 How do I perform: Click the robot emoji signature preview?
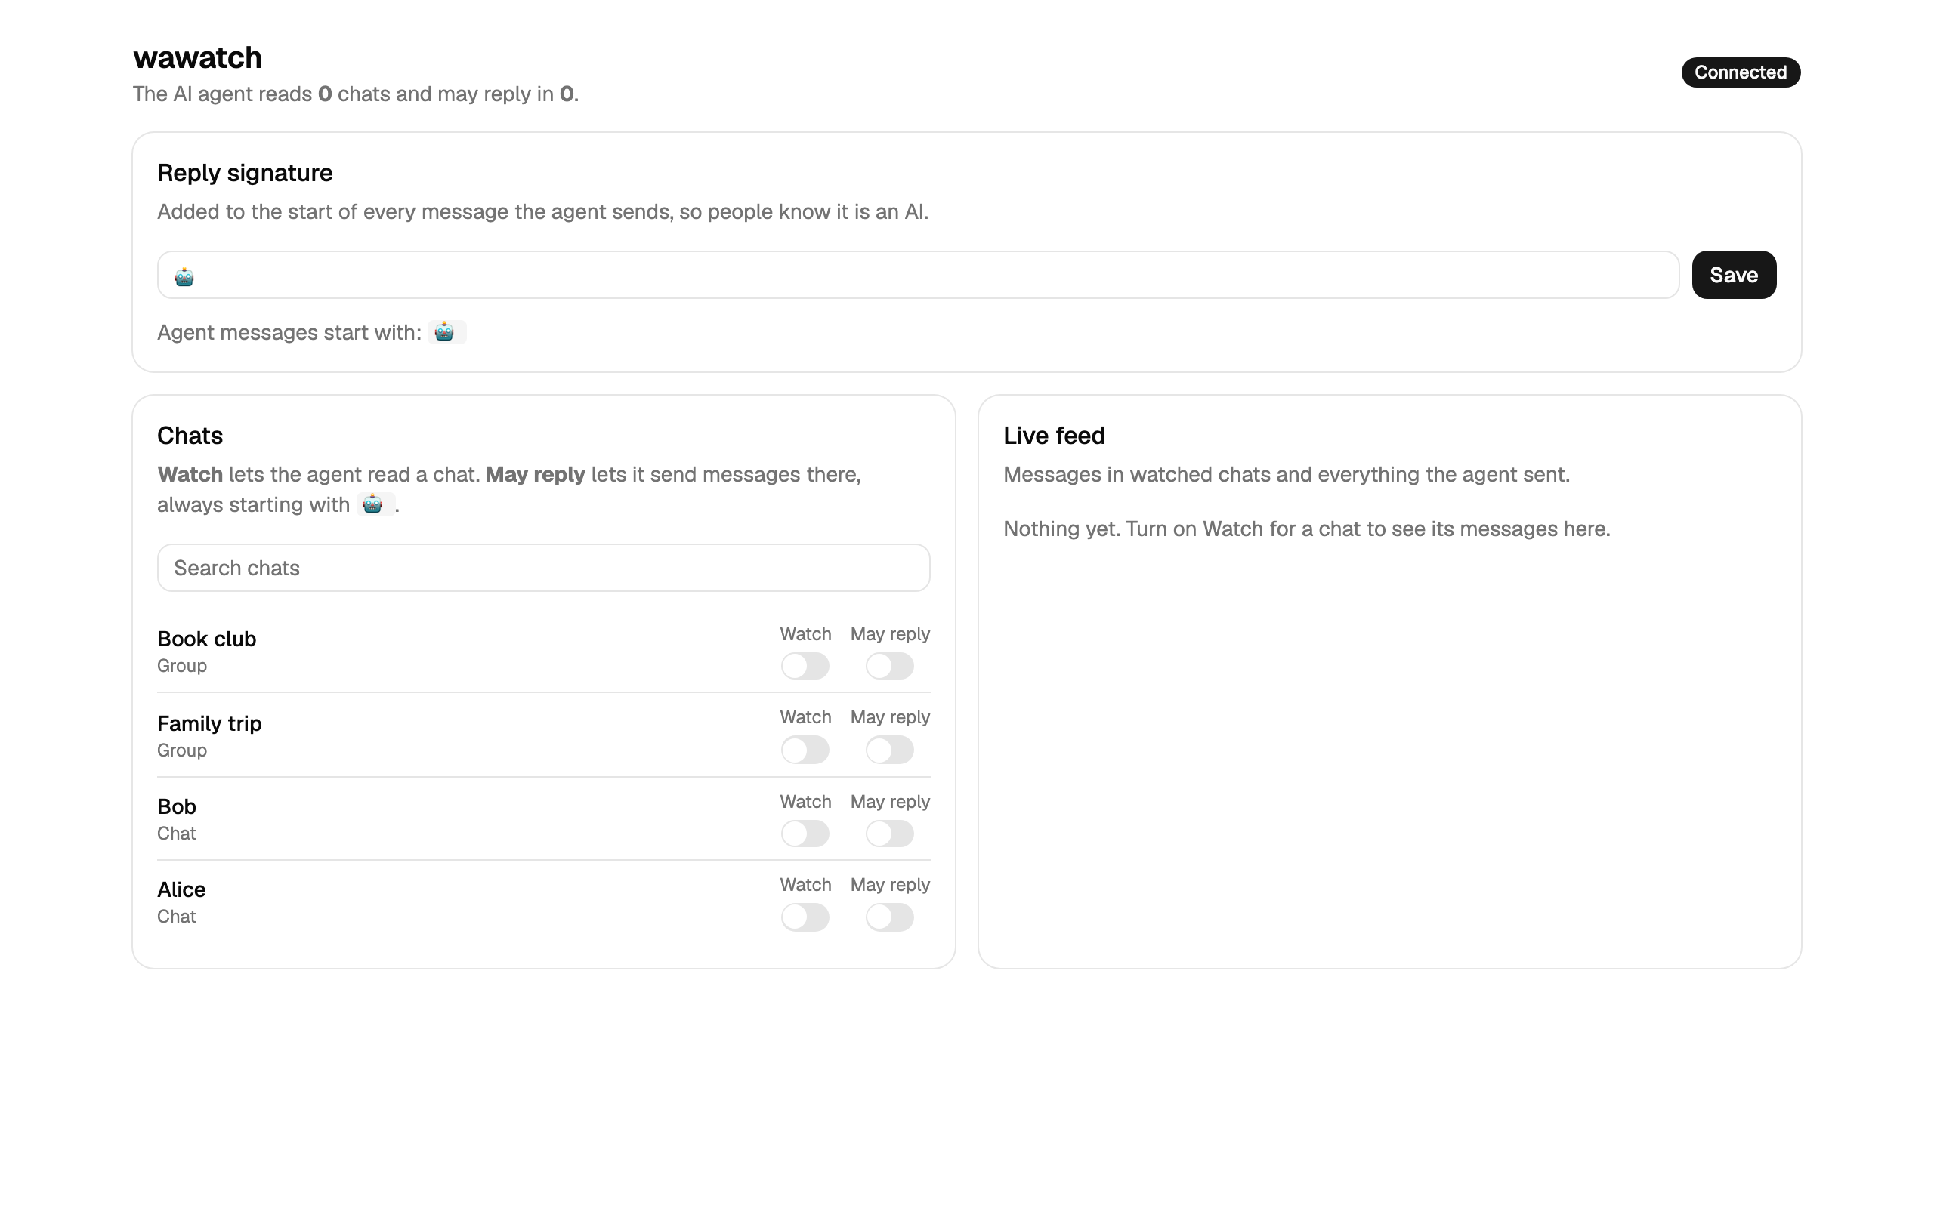446,332
